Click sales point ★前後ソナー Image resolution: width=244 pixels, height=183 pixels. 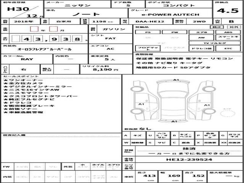(20, 109)
